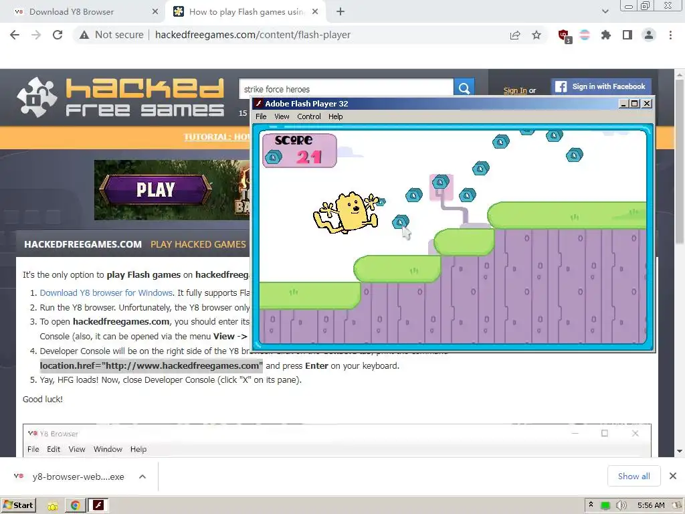This screenshot has height=514, width=685.
Task: Open a new browser tab
Action: 340,12
